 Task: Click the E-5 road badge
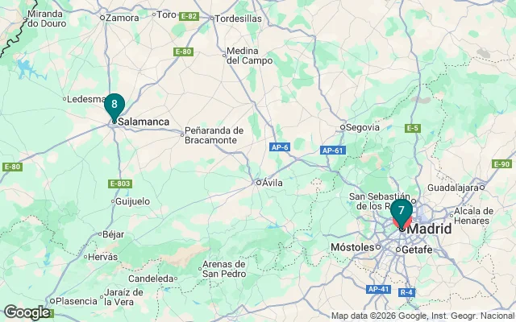pos(413,128)
